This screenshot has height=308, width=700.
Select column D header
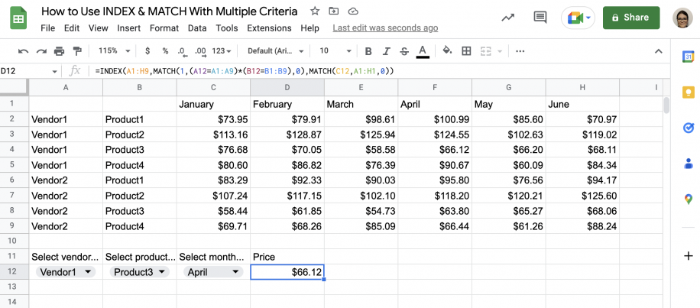pos(287,88)
